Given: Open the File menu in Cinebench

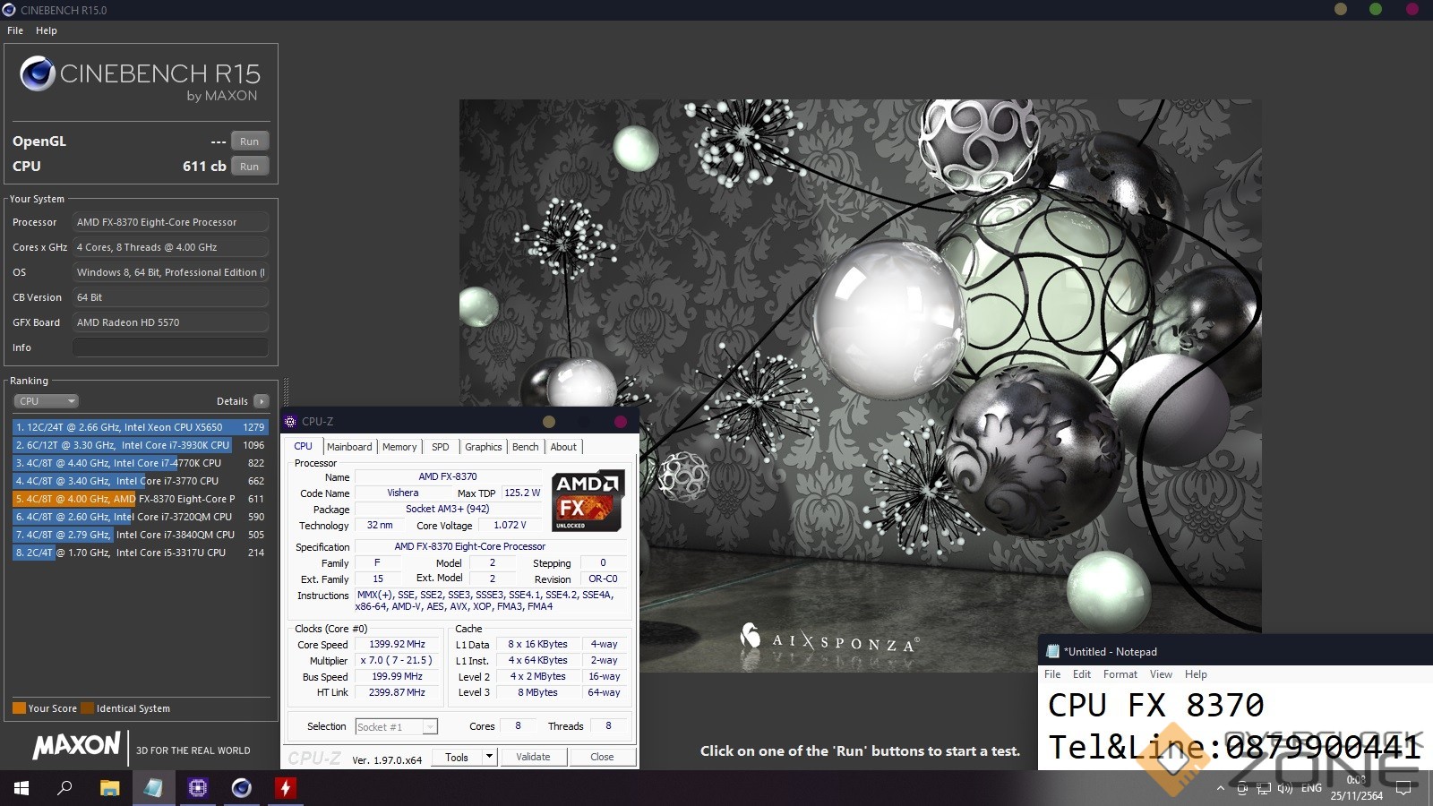Looking at the screenshot, I should (15, 30).
